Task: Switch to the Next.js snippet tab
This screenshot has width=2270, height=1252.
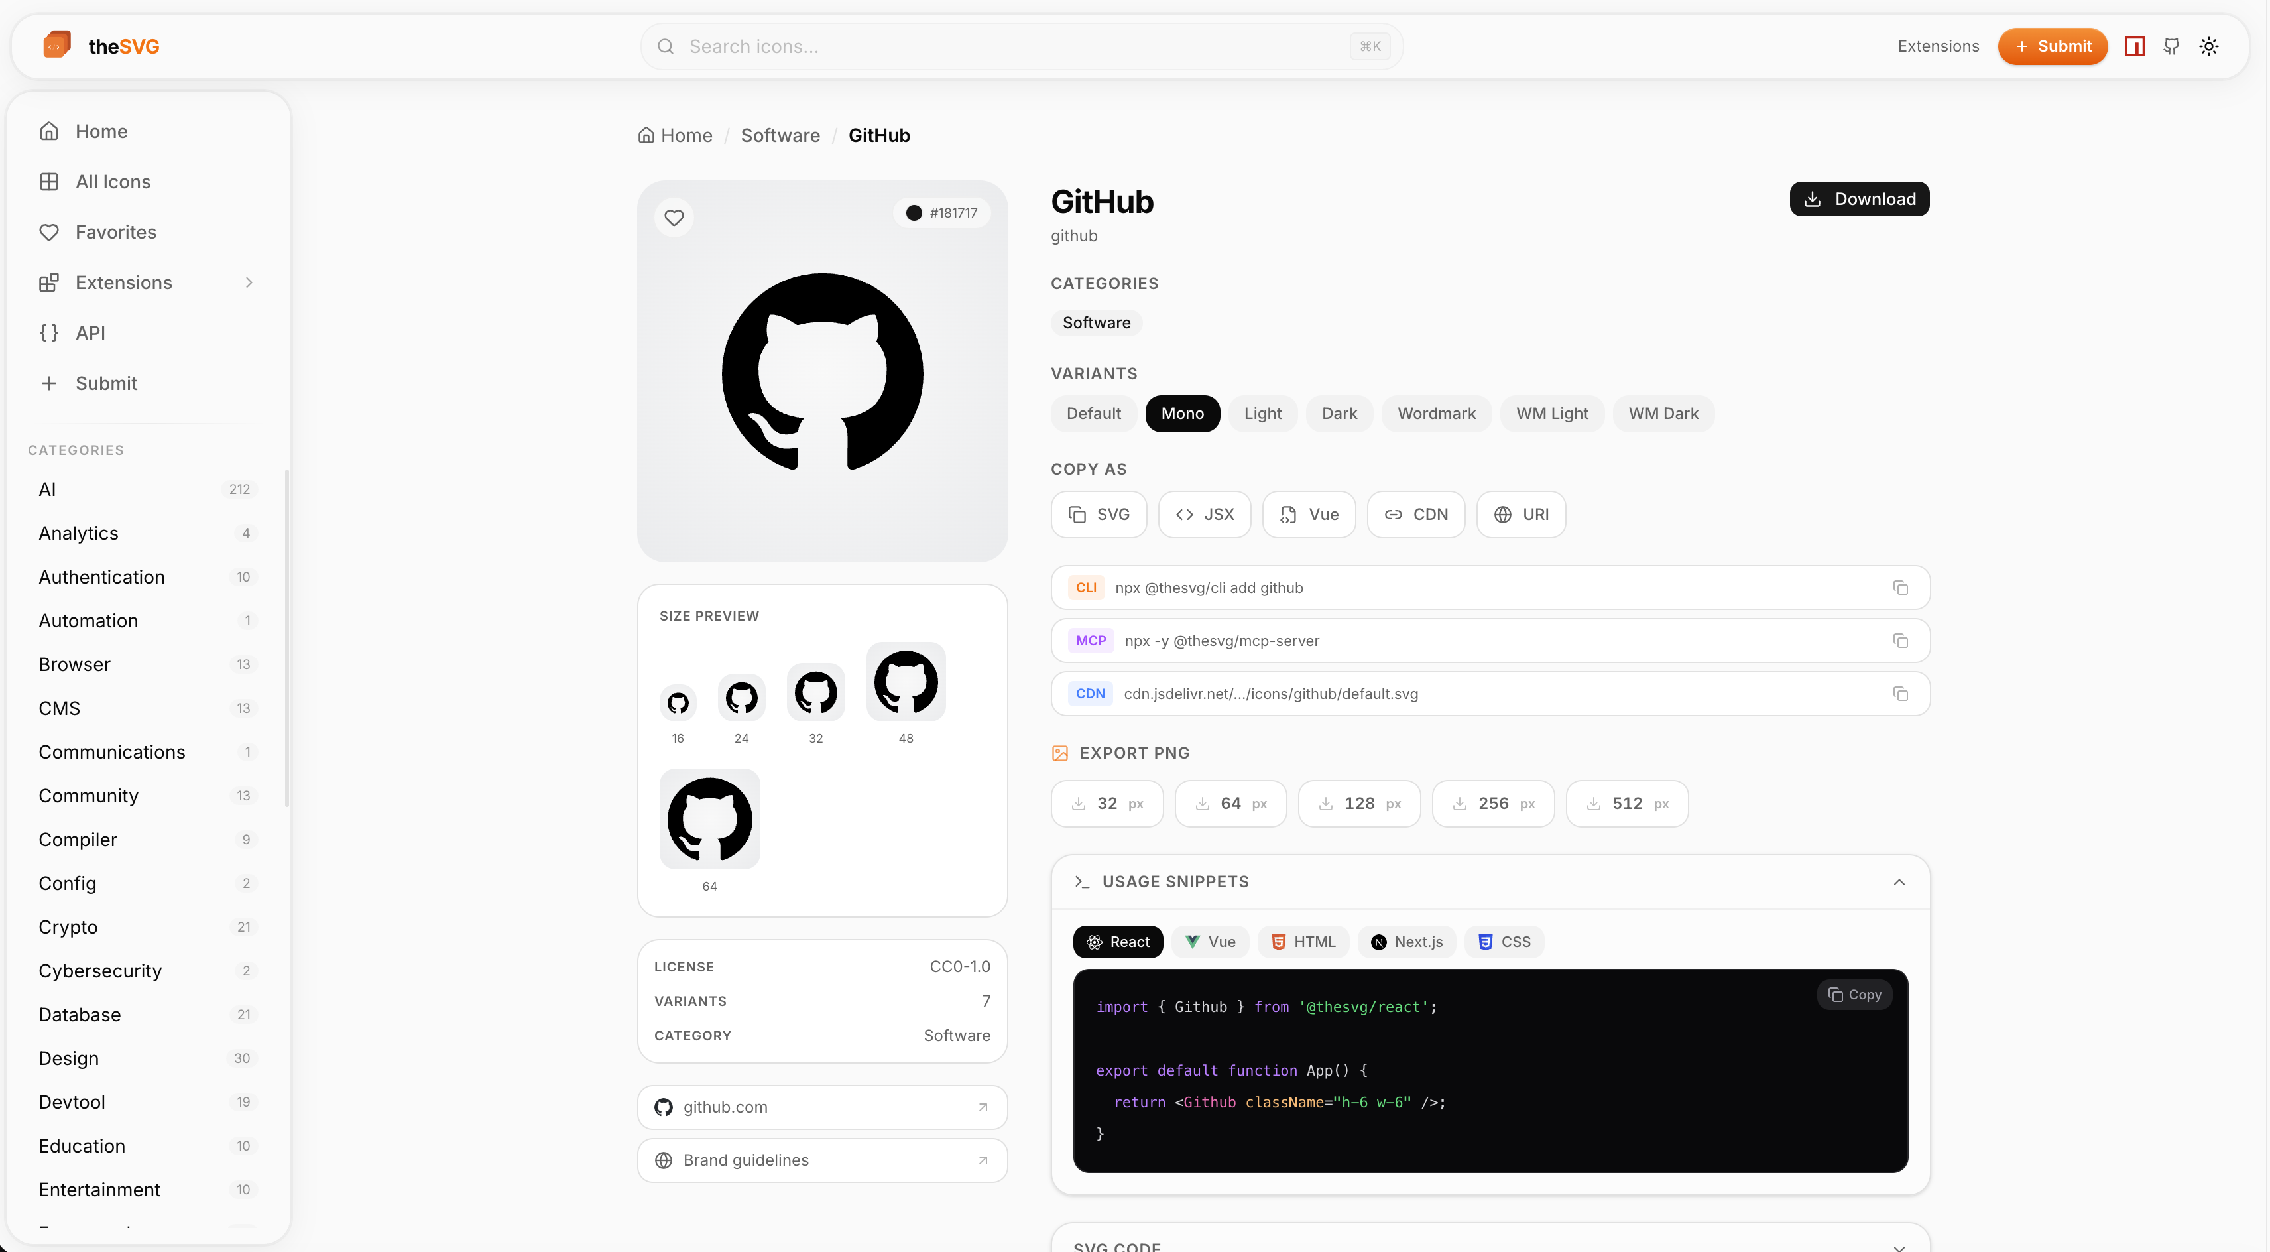Action: pyautogui.click(x=1406, y=942)
